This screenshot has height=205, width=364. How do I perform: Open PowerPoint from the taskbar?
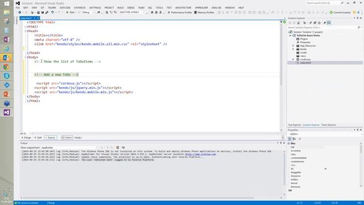point(6,94)
